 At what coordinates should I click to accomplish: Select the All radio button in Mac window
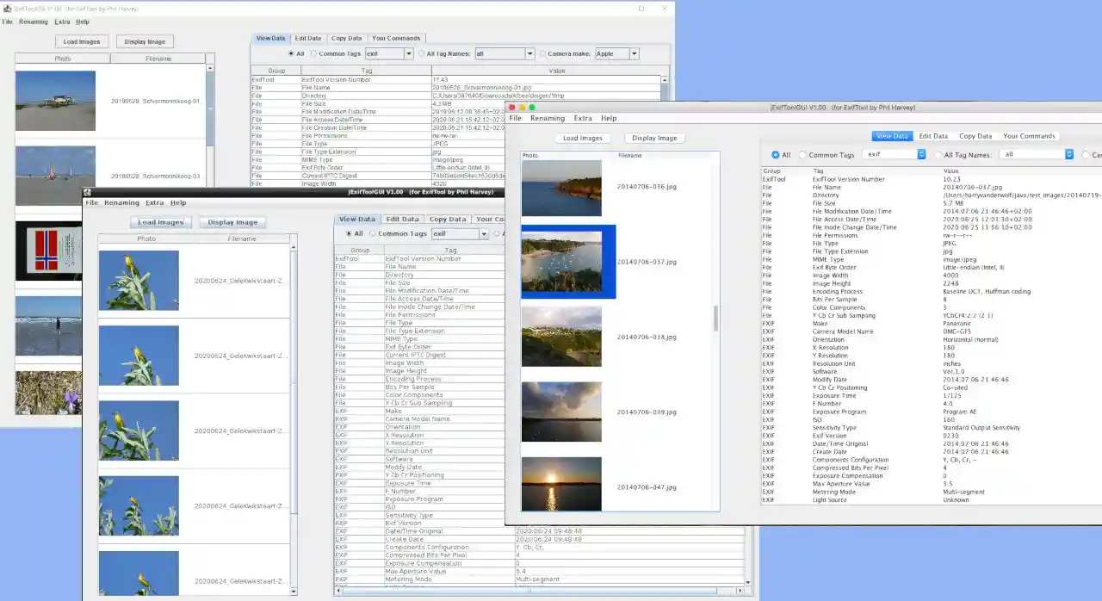(775, 154)
